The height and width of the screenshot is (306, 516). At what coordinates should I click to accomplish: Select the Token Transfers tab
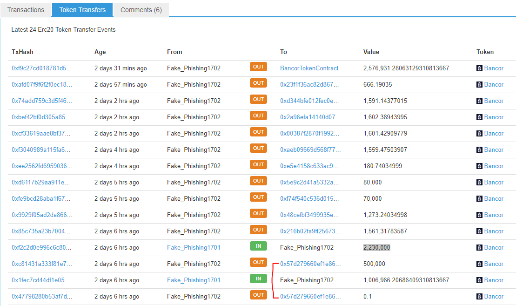tap(82, 10)
